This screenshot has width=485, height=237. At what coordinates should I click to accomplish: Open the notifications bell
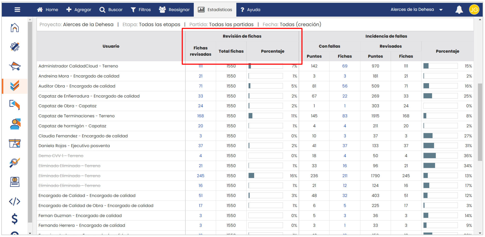tap(459, 10)
